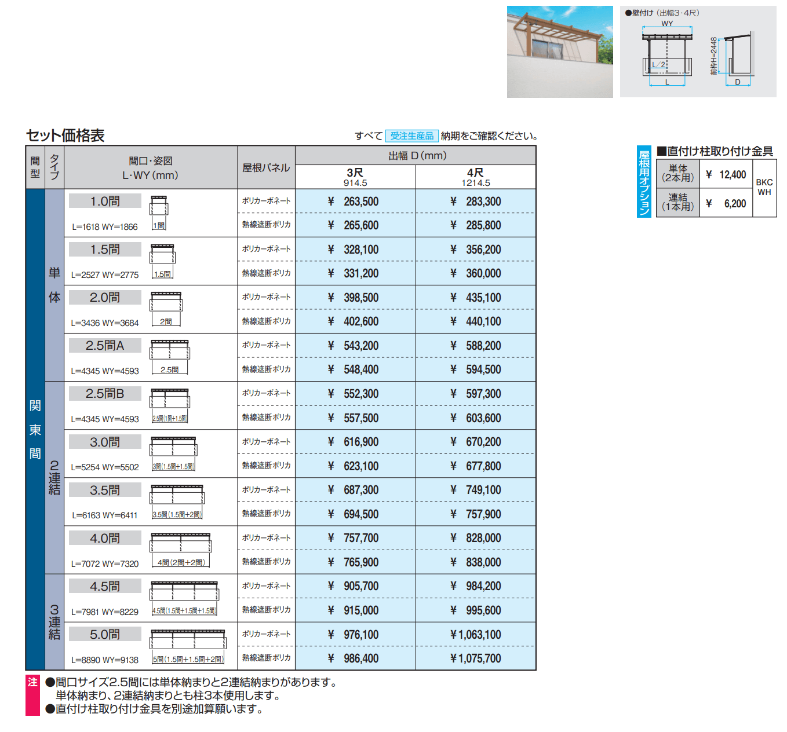Image resolution: width=787 pixels, height=732 pixels.
Task: Click the 2.5間B elevation diagram
Action: click(x=171, y=400)
